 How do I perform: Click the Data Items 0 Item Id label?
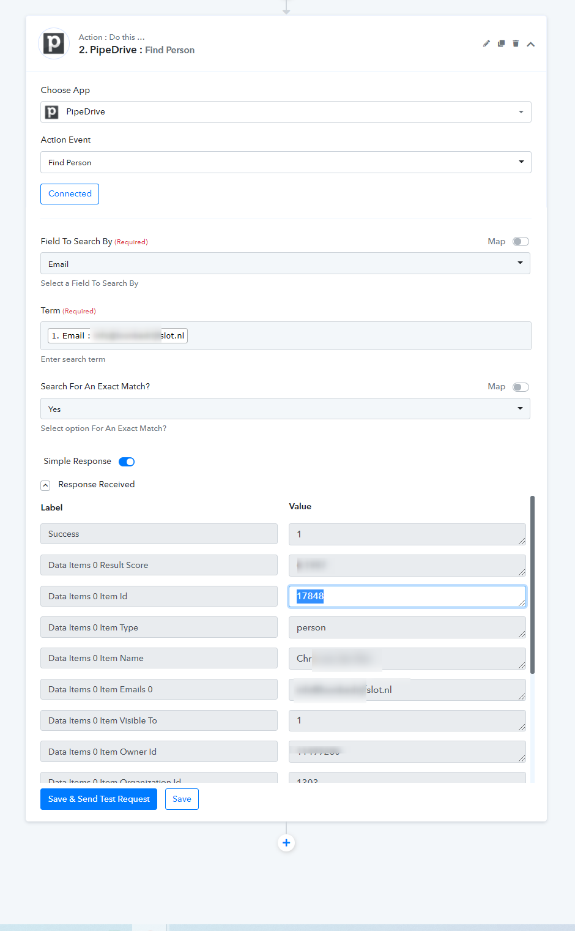point(159,596)
